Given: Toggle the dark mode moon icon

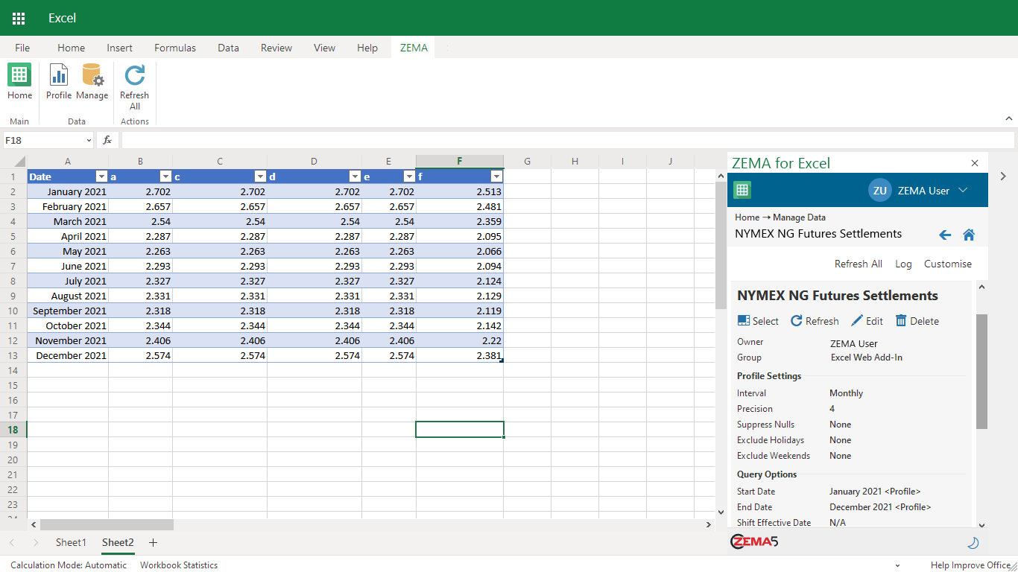Looking at the screenshot, I should (973, 542).
